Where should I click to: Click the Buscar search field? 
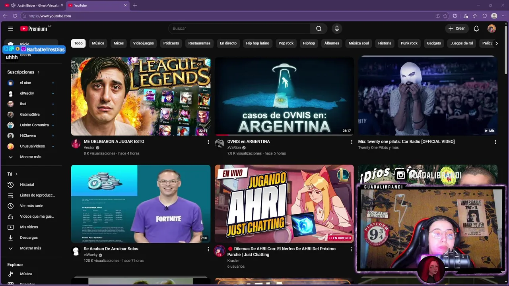tap(239, 29)
